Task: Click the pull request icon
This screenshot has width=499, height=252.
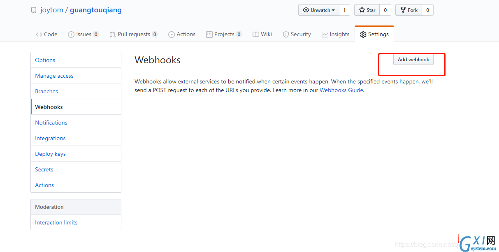Action: point(112,35)
